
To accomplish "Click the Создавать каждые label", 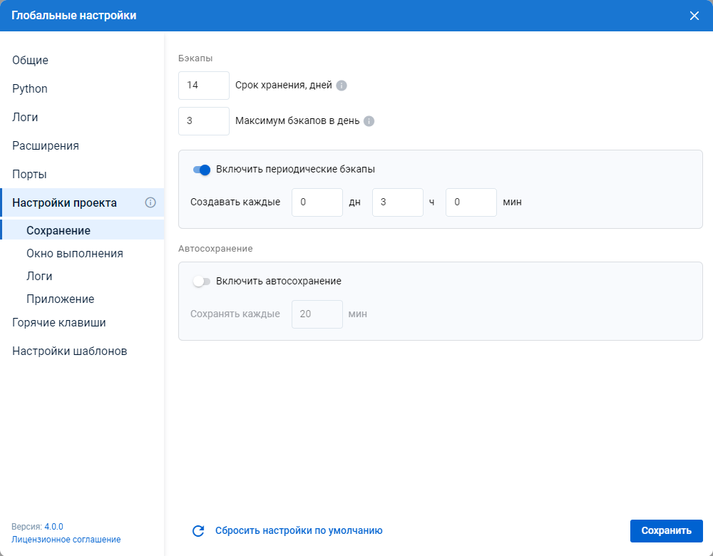I will click(x=235, y=202).
